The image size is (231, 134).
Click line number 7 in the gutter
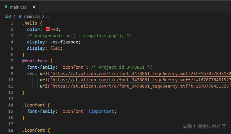click(x=12, y=61)
